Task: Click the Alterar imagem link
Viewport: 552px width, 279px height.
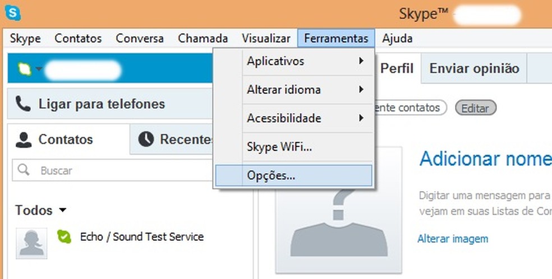Action: click(x=453, y=239)
